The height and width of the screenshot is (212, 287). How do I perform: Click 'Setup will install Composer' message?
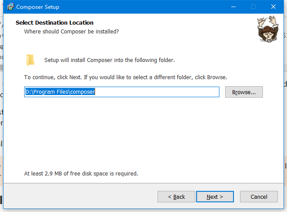coord(110,60)
